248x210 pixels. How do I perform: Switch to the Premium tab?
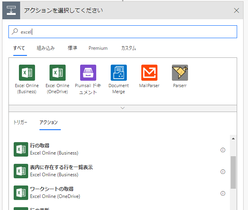(x=98, y=48)
